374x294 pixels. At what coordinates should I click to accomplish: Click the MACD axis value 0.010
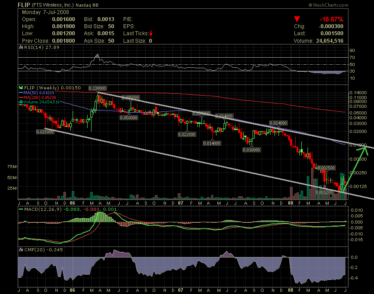pos(357,210)
